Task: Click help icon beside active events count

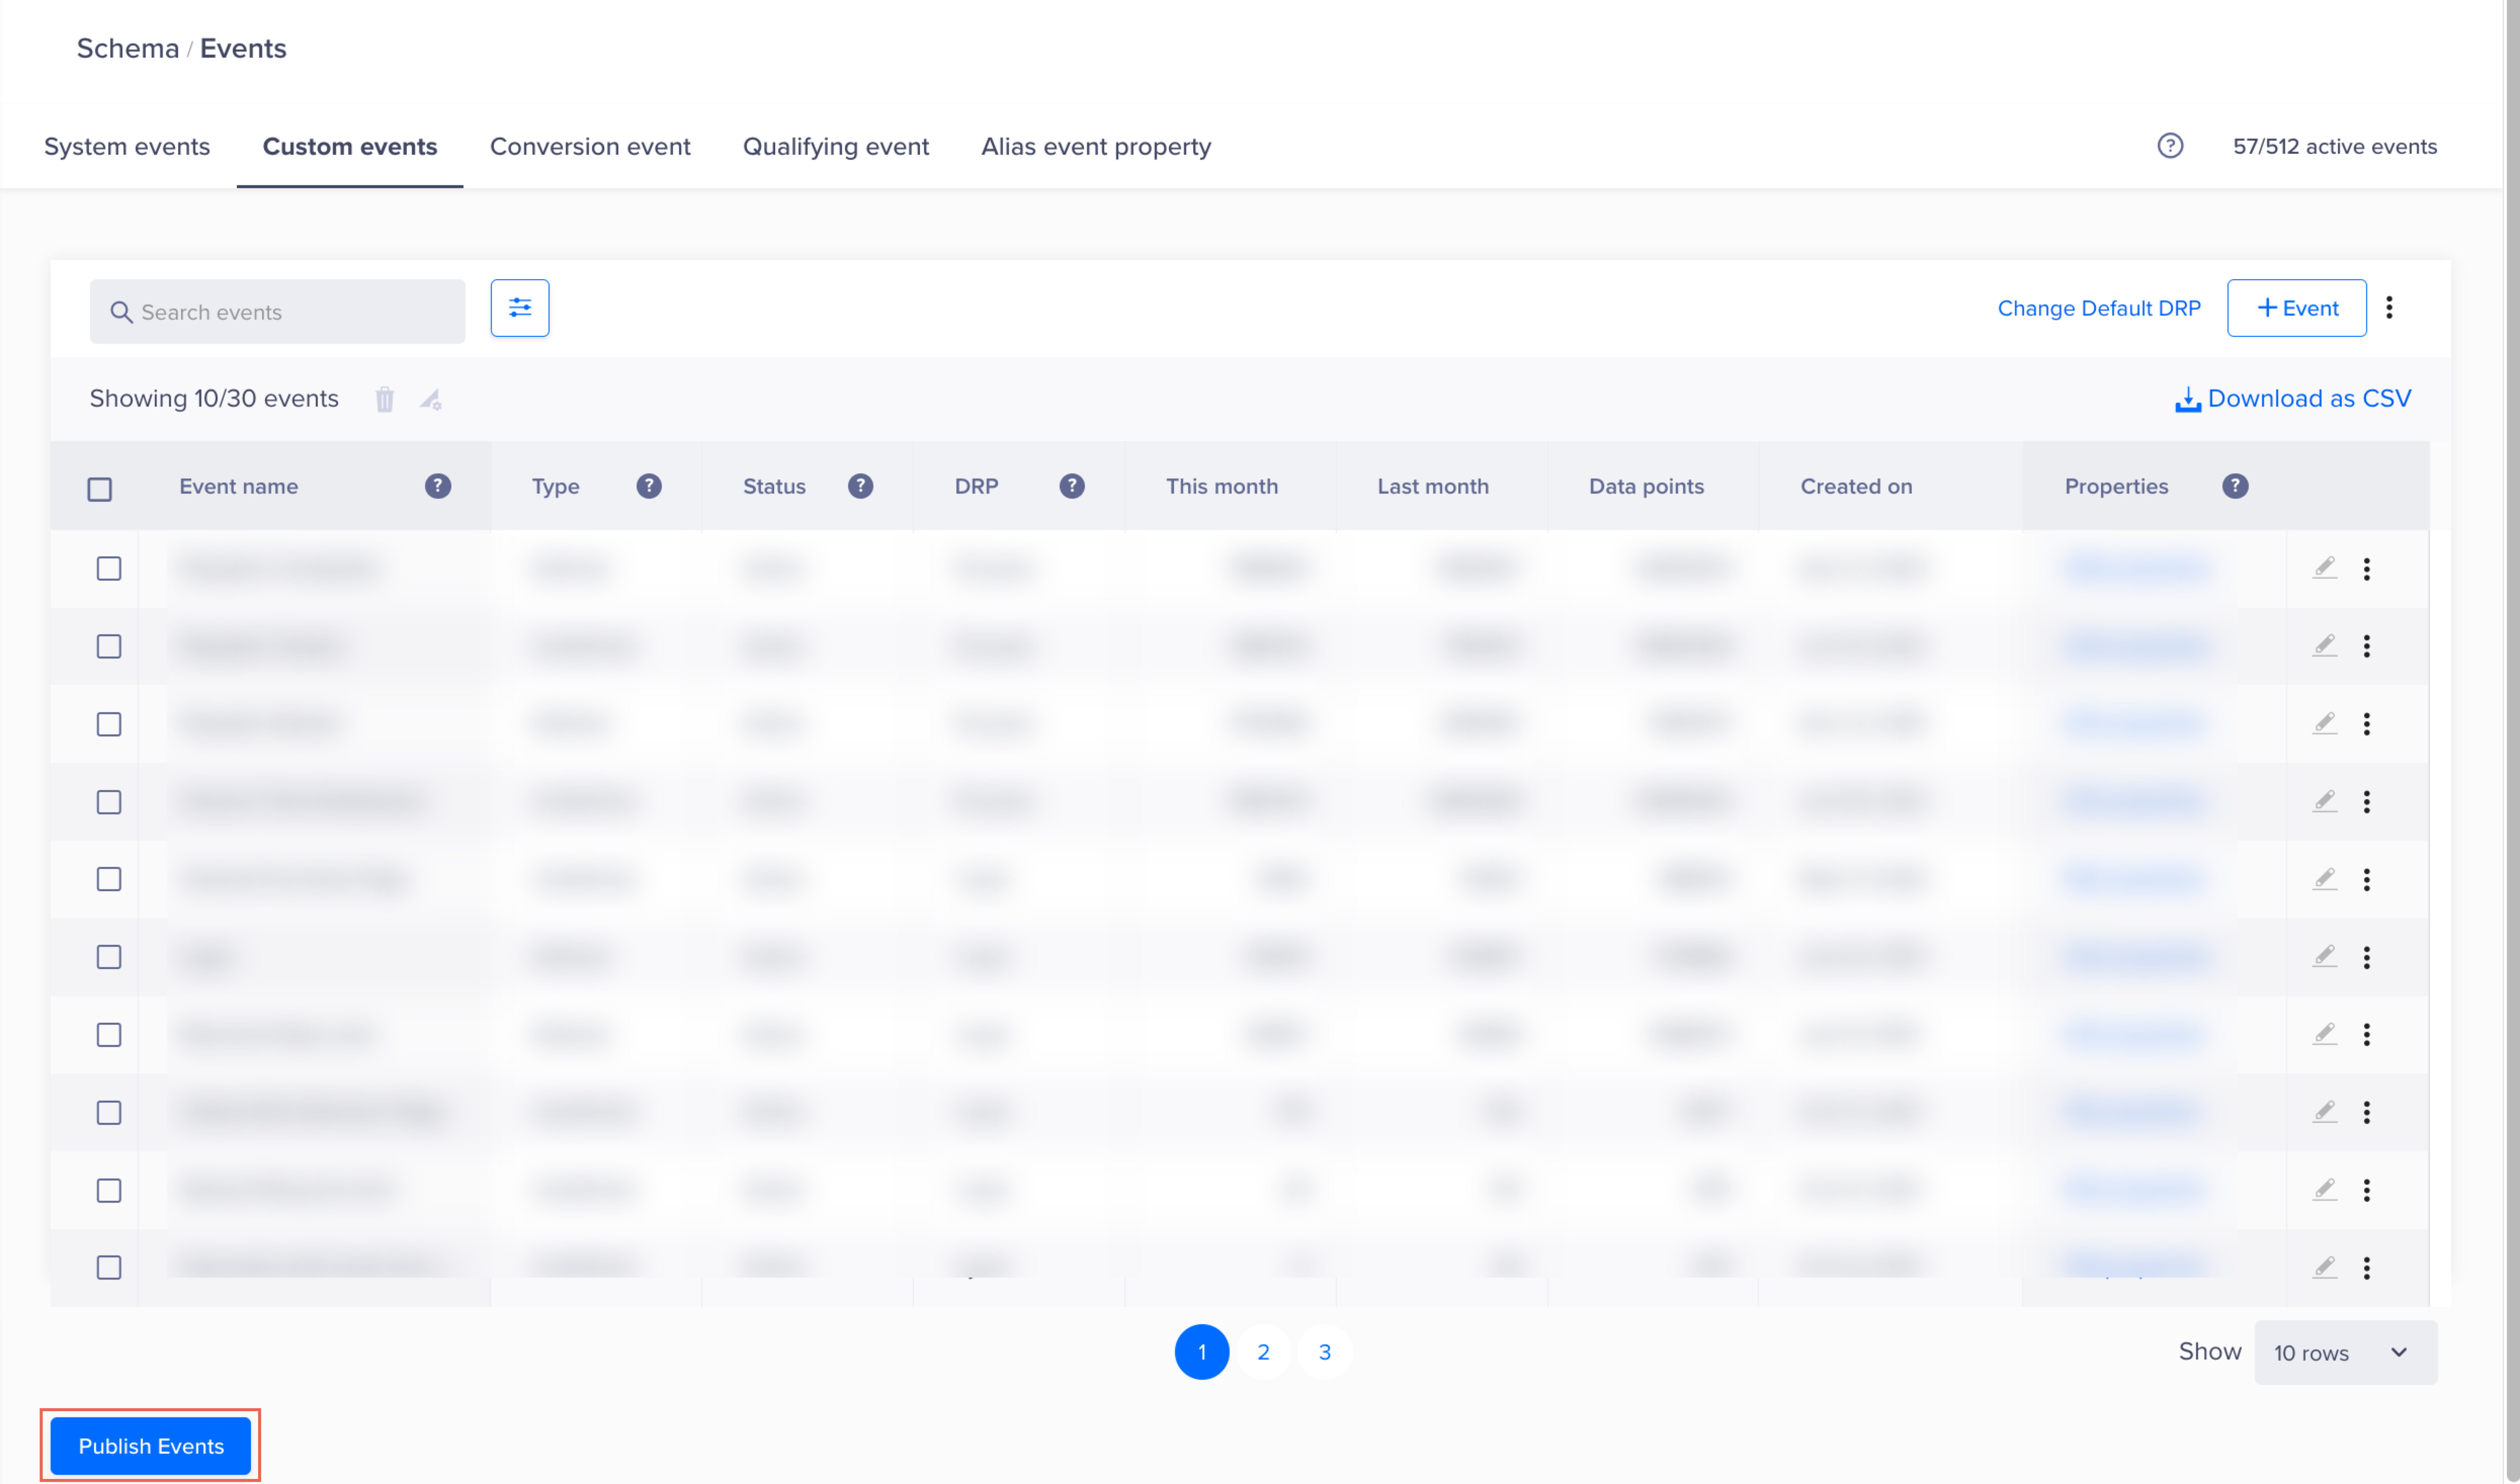Action: pyautogui.click(x=2169, y=146)
